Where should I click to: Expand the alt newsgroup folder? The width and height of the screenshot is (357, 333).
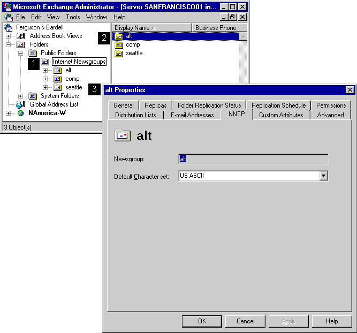(x=45, y=70)
